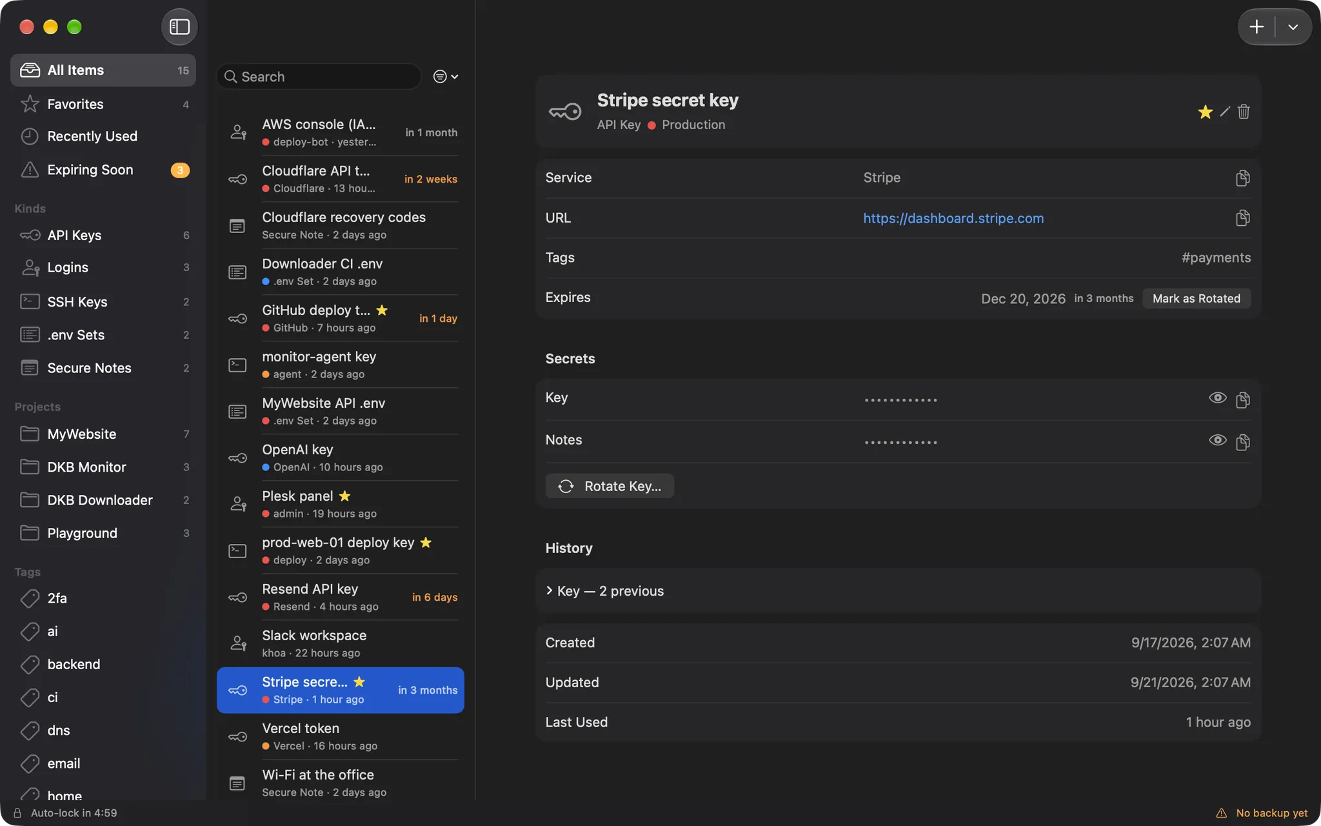
Task: Filter by the ci tag
Action: (103, 697)
